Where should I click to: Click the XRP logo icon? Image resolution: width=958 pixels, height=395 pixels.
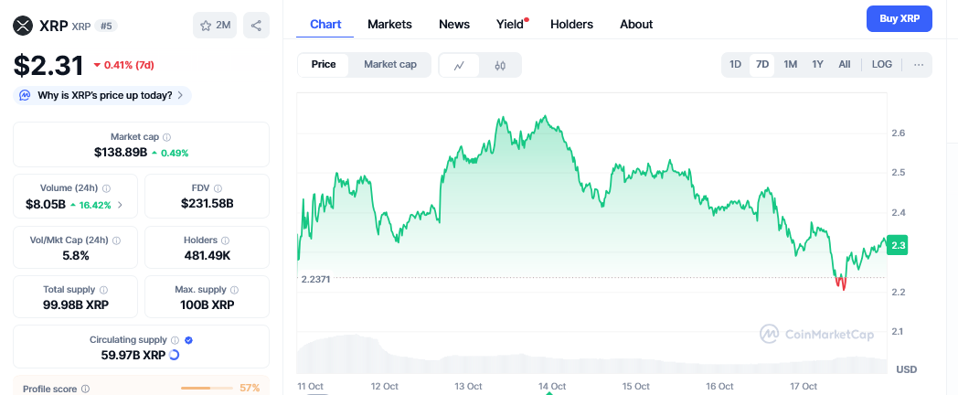pyautogui.click(x=22, y=26)
